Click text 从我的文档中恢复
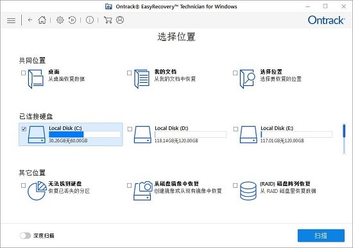Screen dimensions: 353x248 pos(175,79)
